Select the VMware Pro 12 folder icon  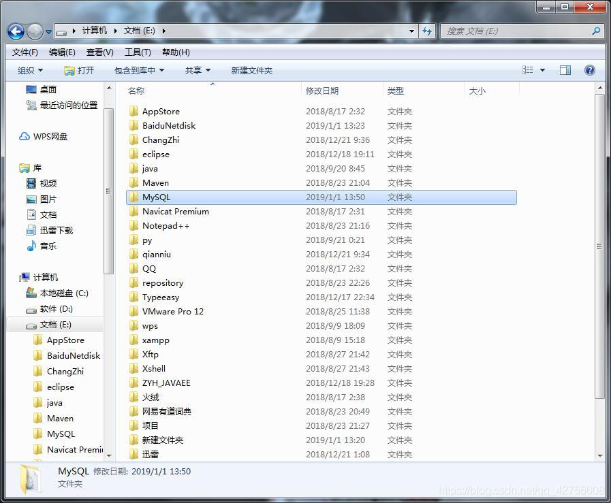pos(134,312)
